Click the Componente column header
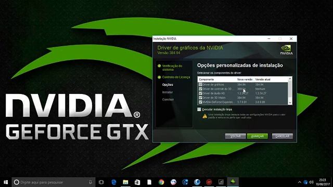Viewport: 333px width, 187px height. pyautogui.click(x=207, y=79)
